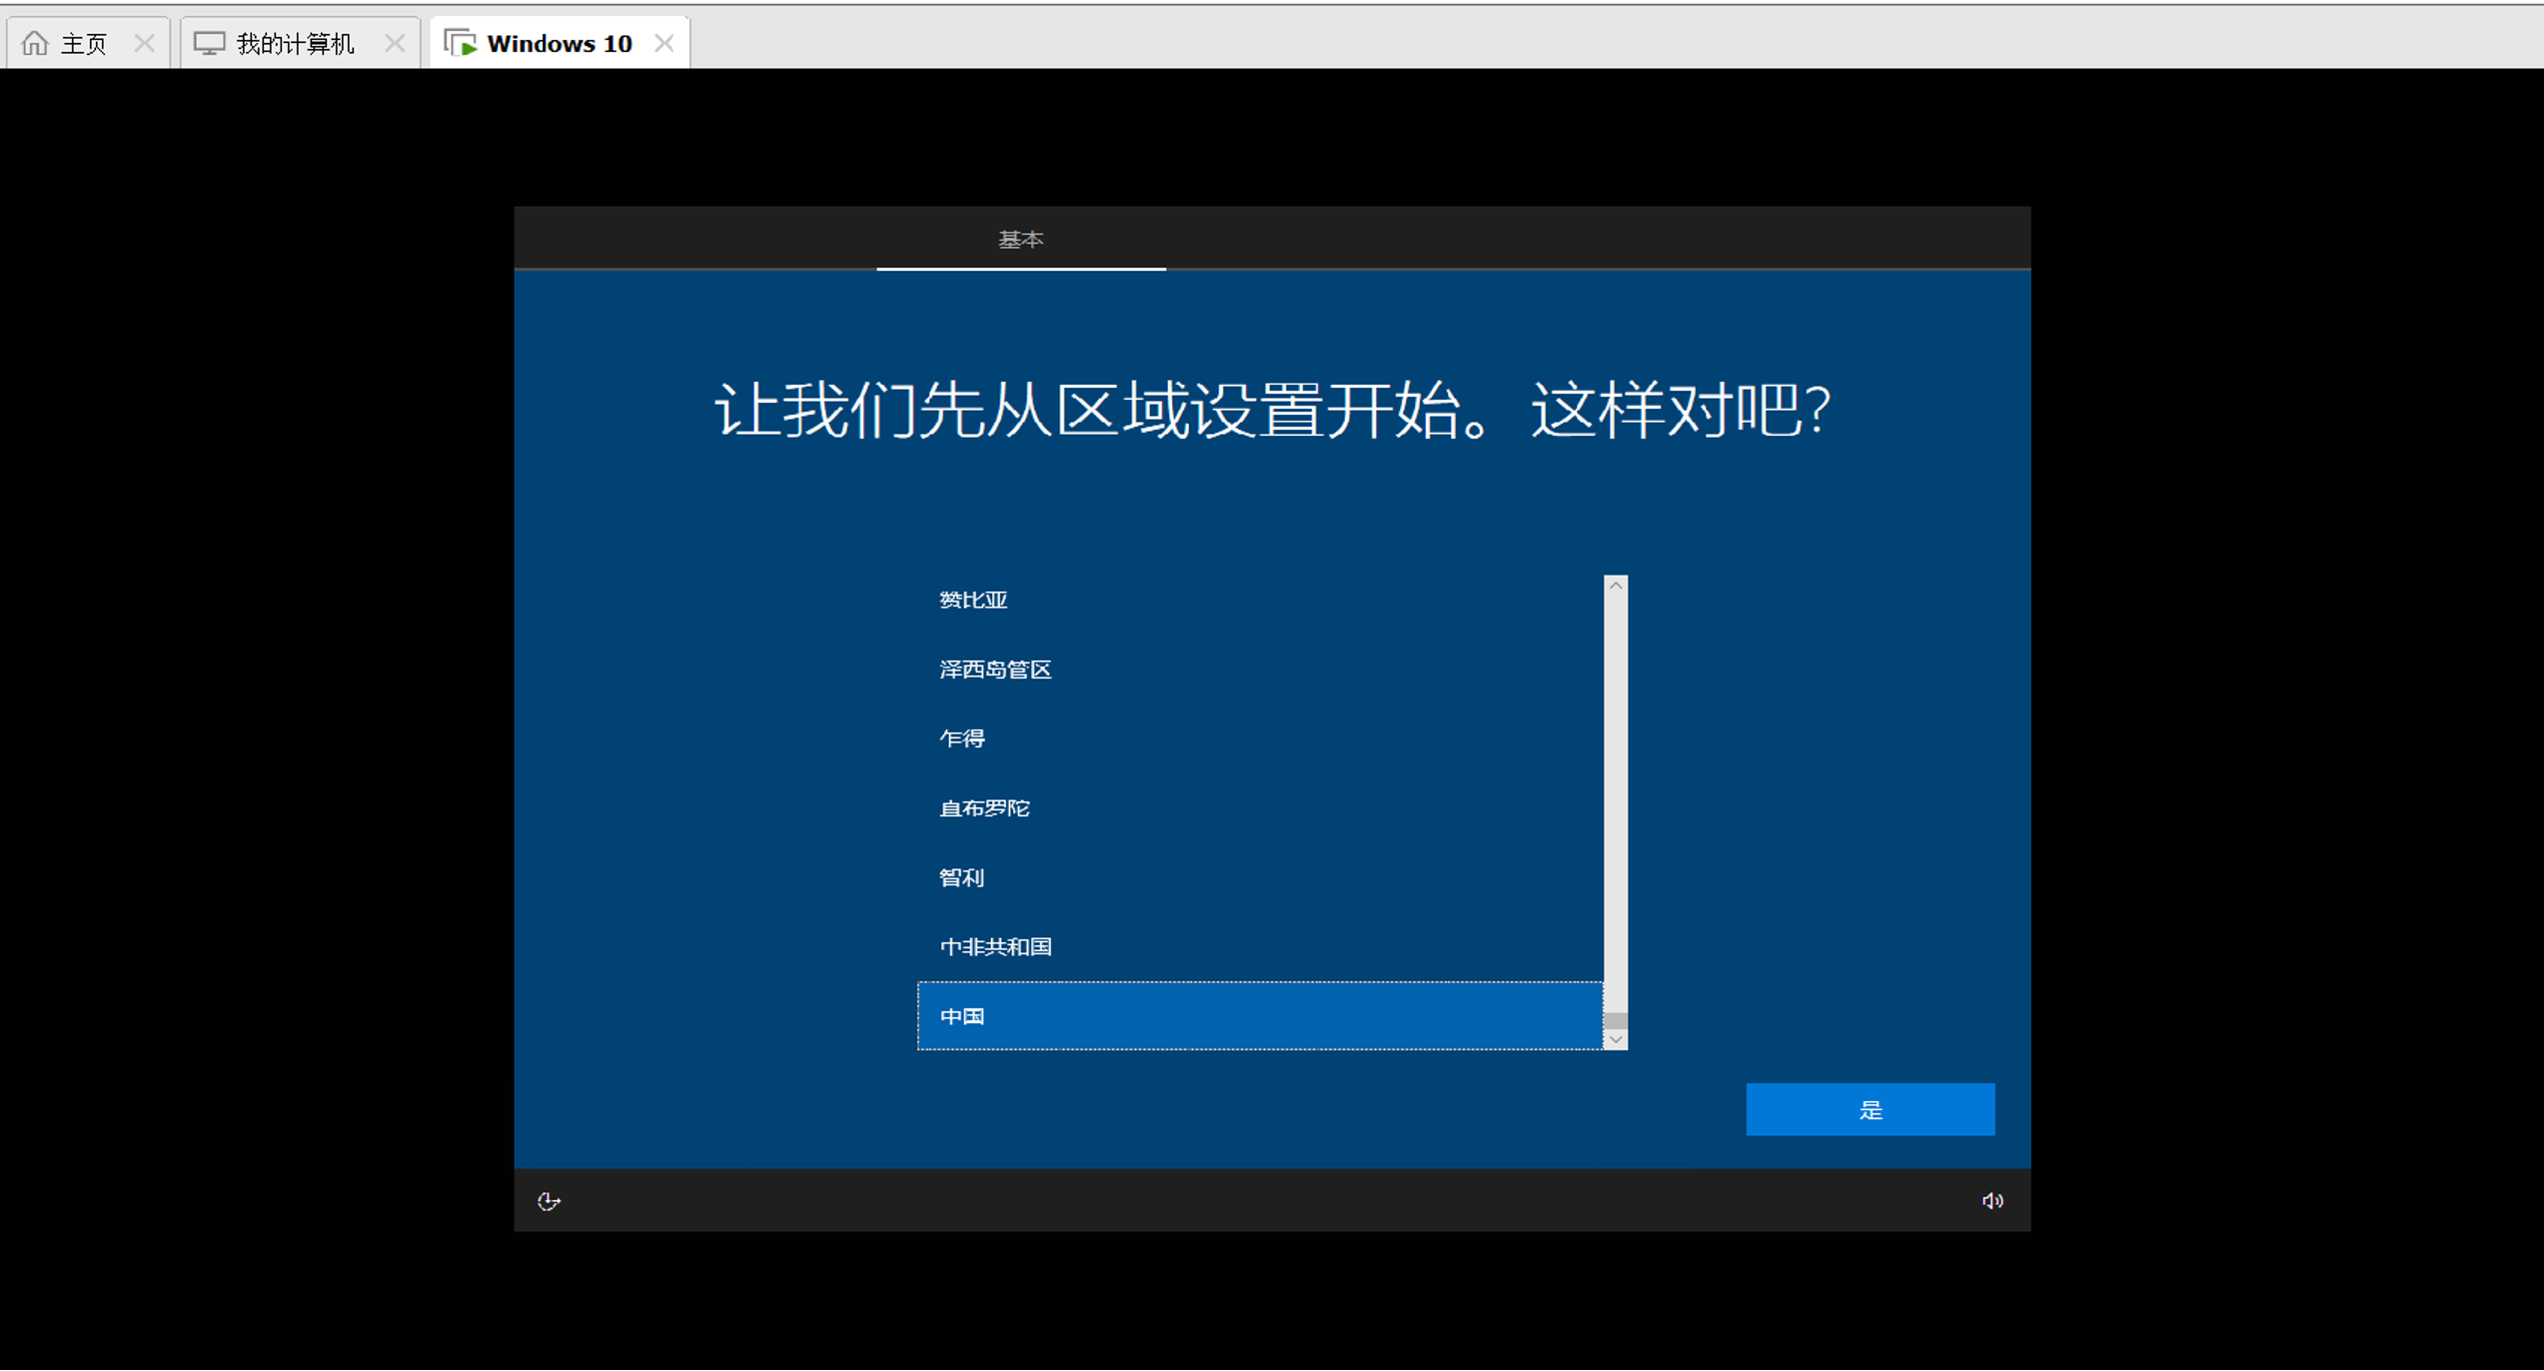Click the home icon on 主页 tab
This screenshot has width=2544, height=1371.
(35, 43)
